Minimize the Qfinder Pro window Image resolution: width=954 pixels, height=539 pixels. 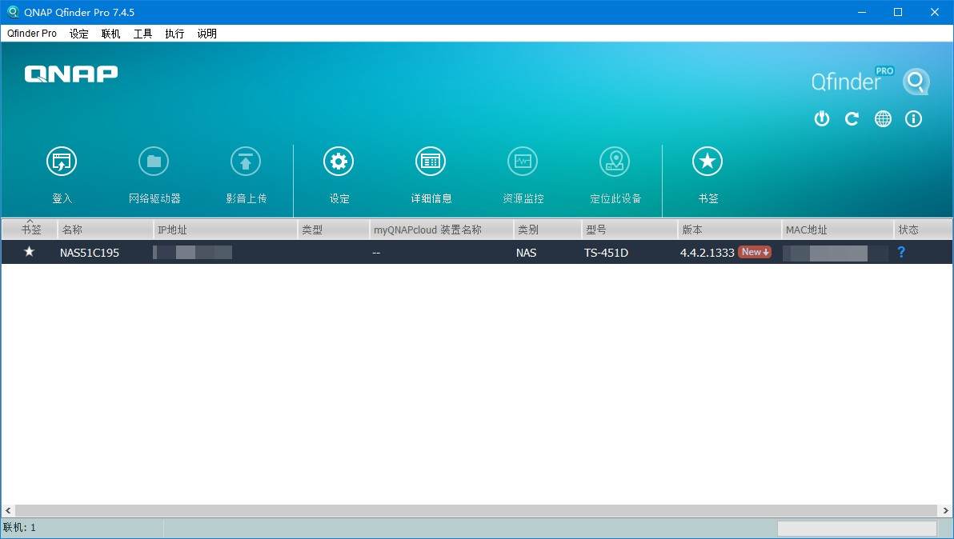pos(861,12)
